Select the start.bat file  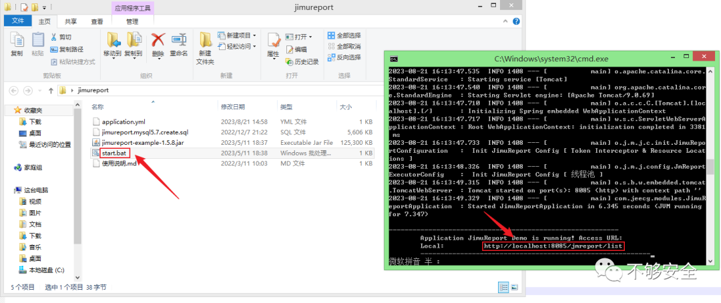coord(114,153)
